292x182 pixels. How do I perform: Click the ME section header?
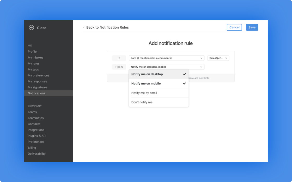[x=30, y=45]
